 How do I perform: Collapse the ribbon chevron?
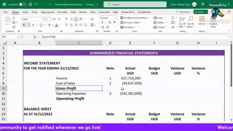point(229,31)
